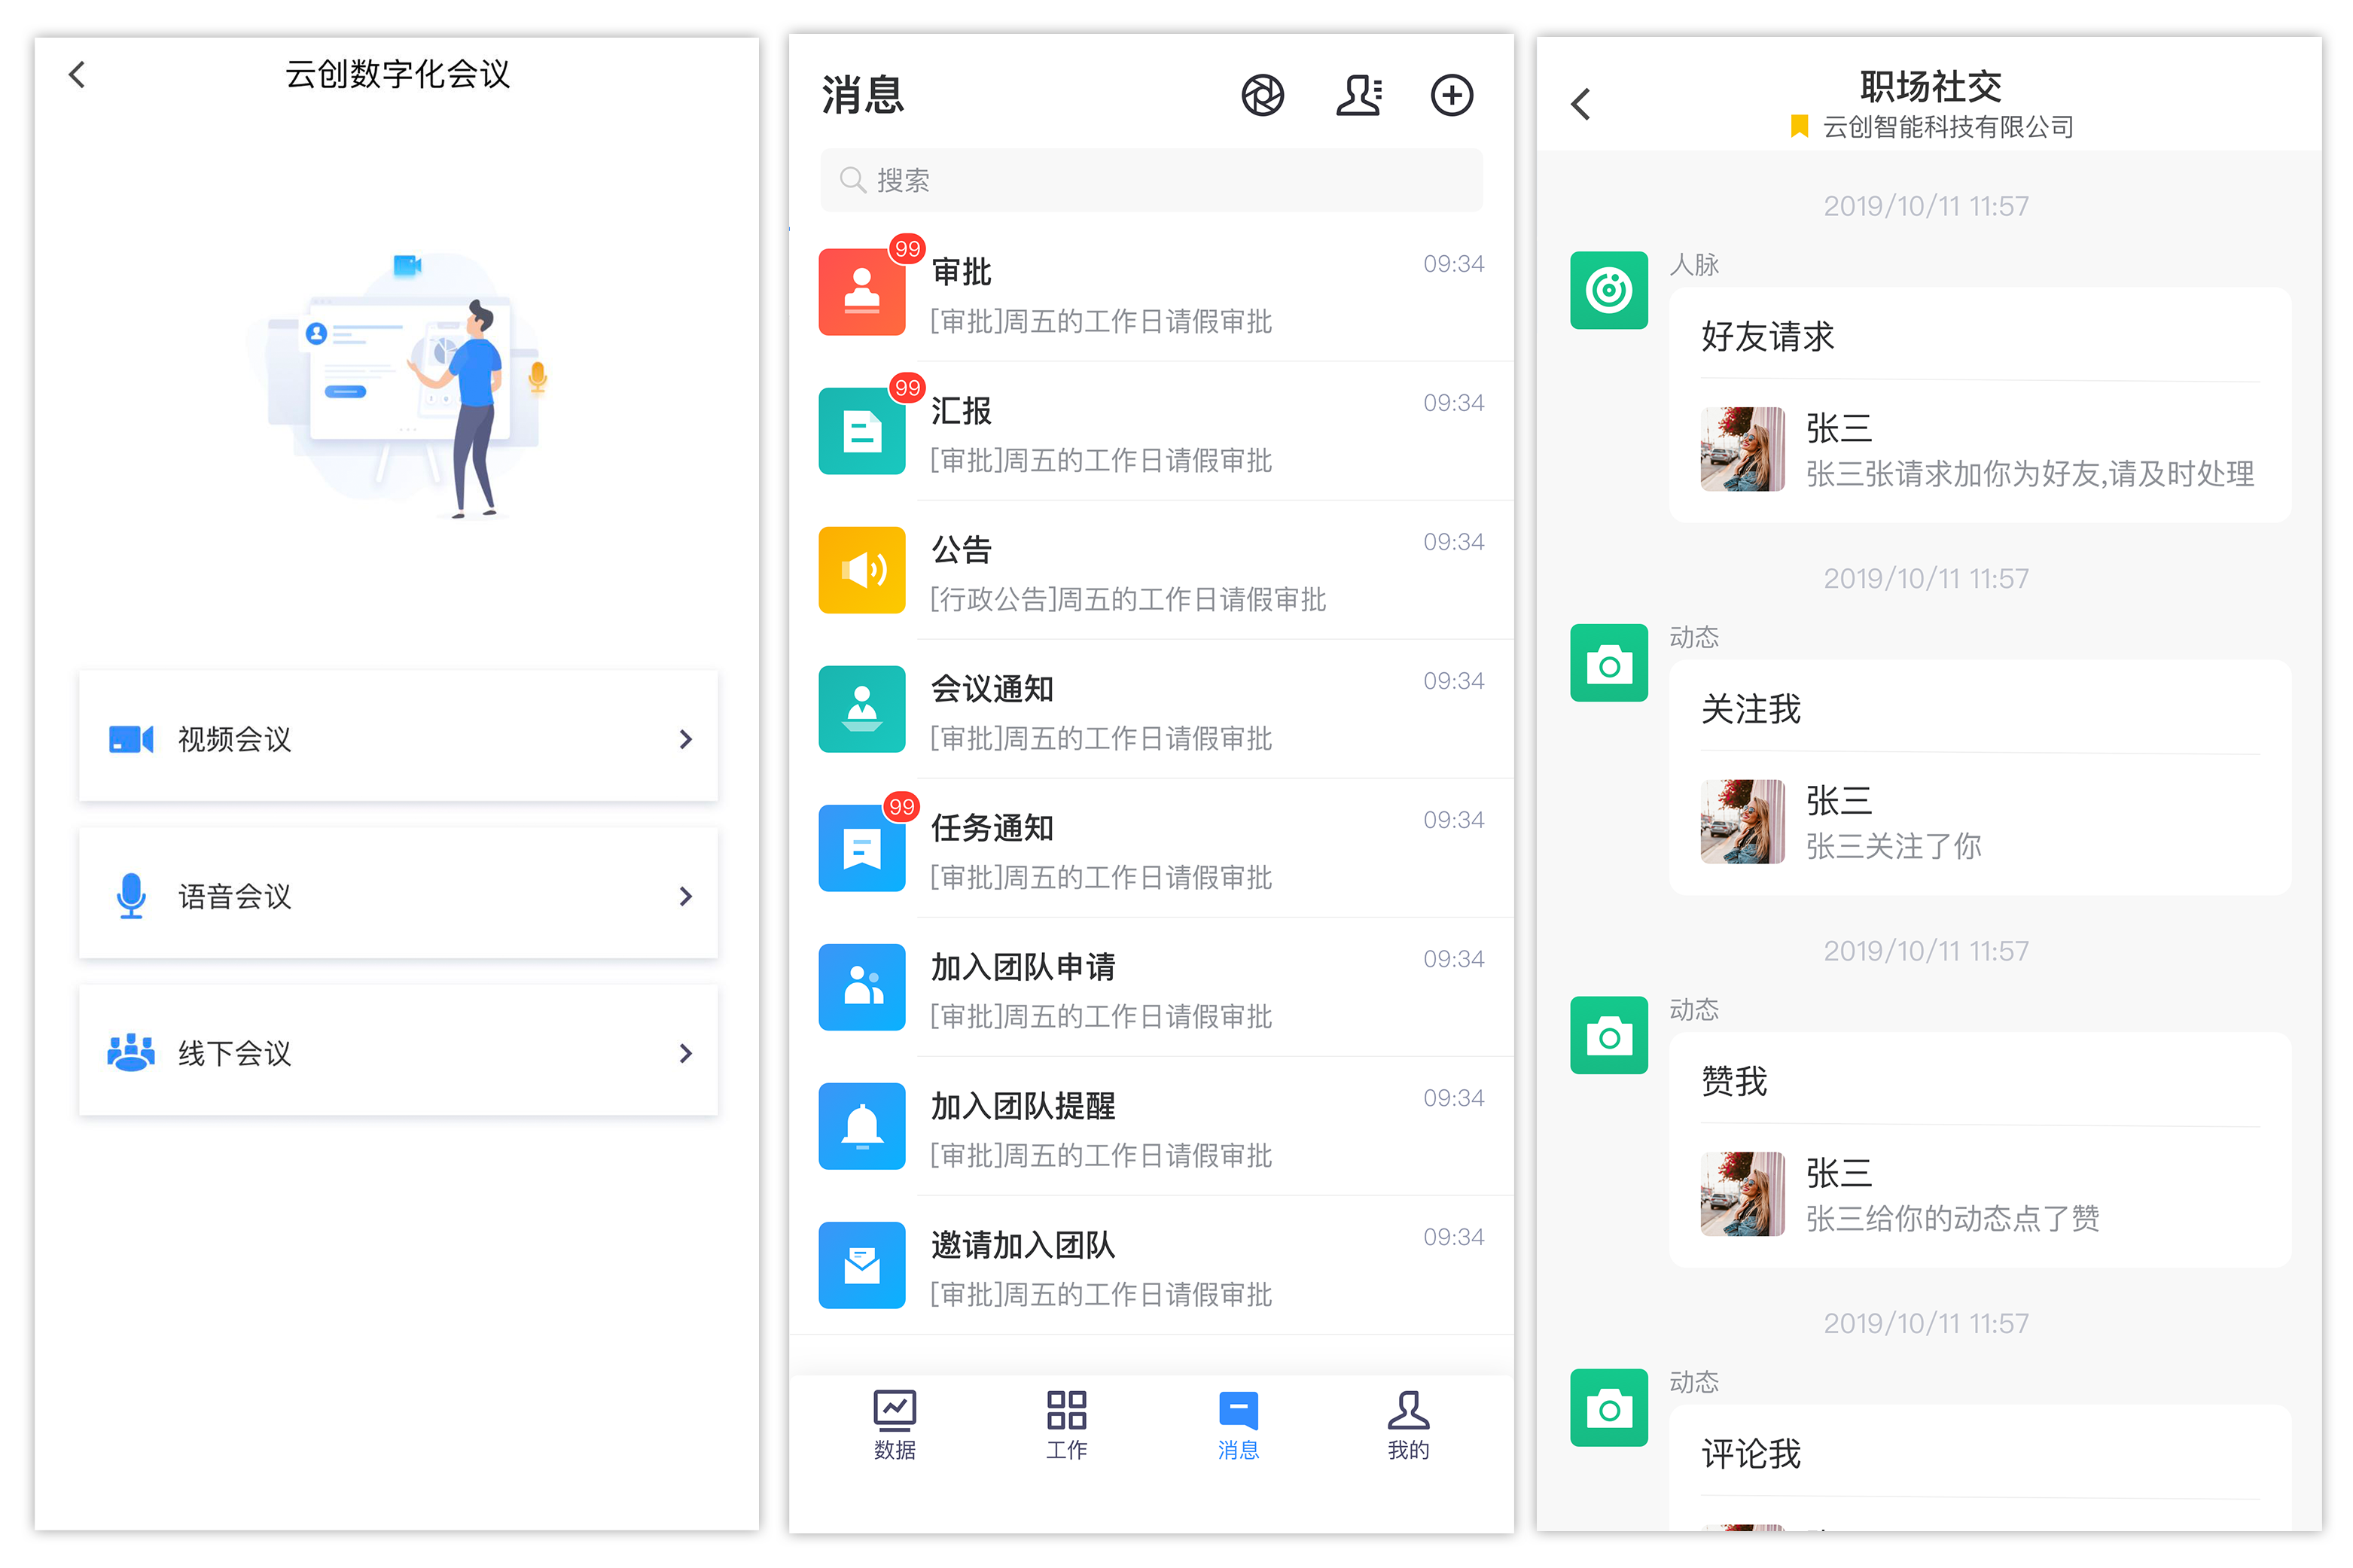Open the 评论我 card title
This screenshot has width=2353, height=1568.
[1750, 1454]
